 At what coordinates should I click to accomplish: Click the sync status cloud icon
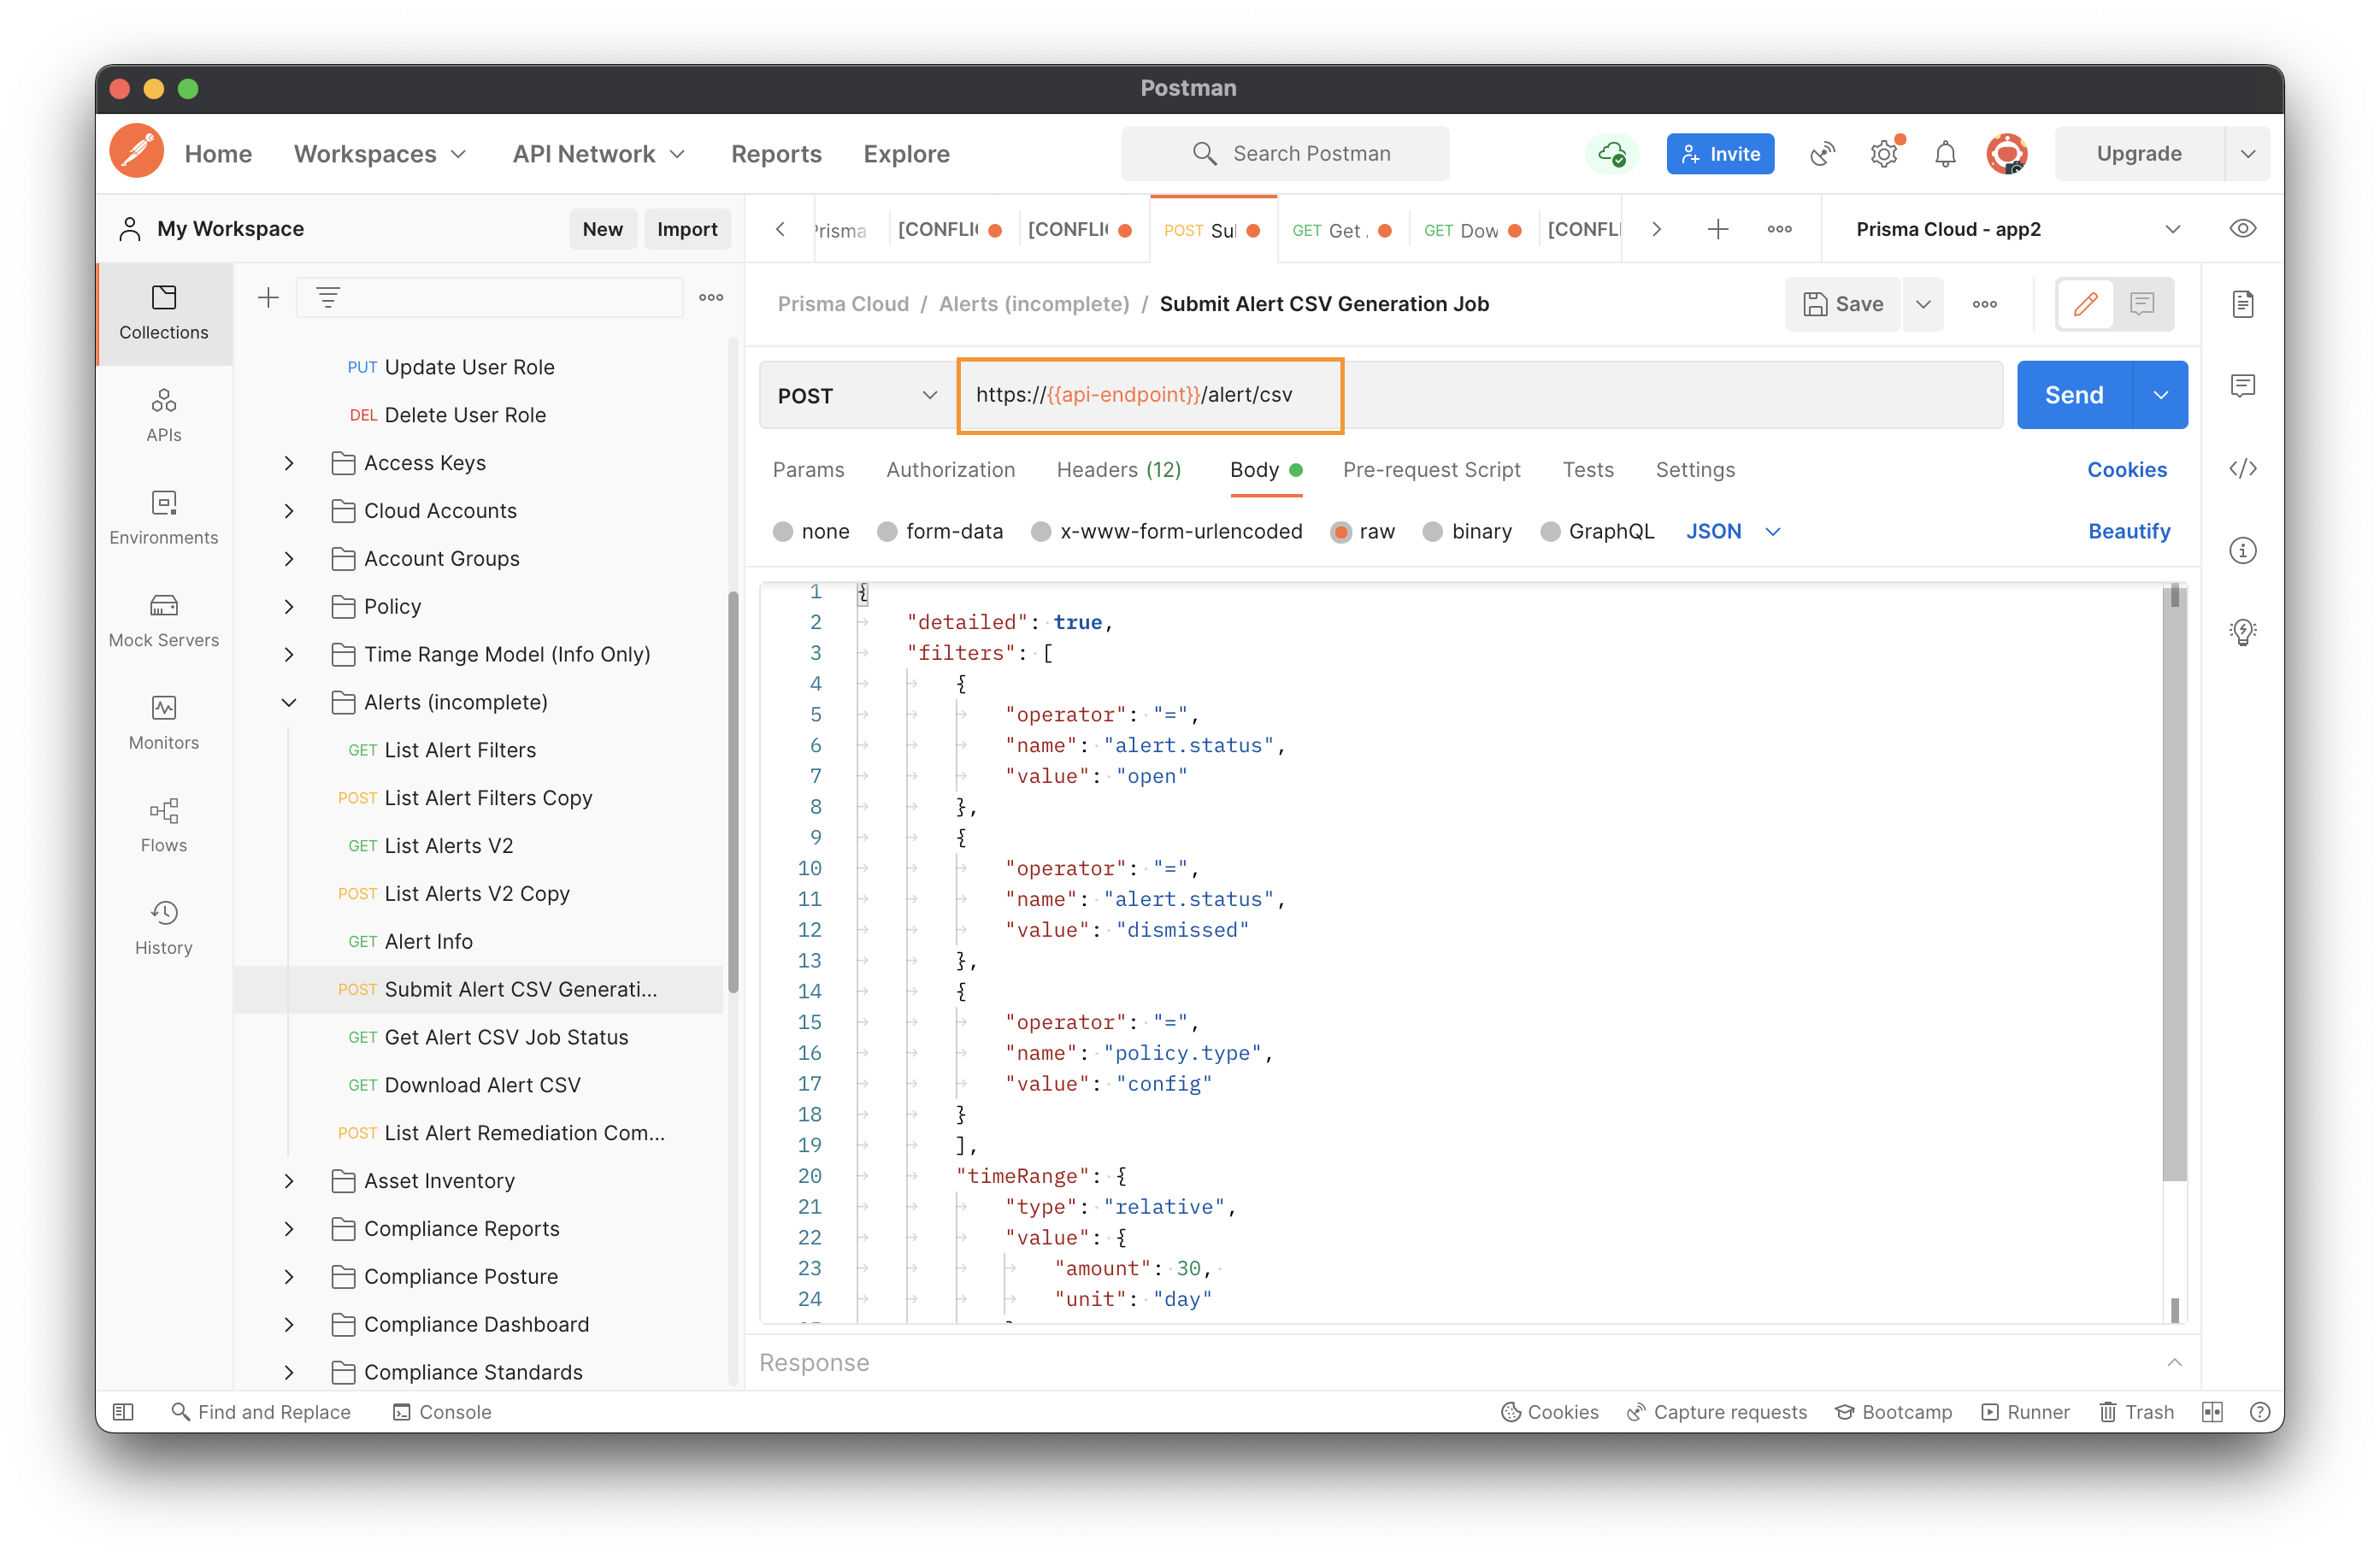tap(1611, 154)
